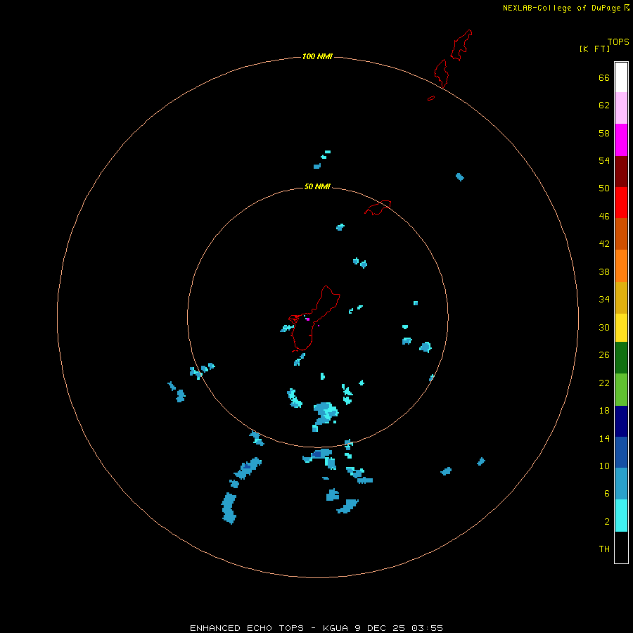Click the dark green 30 kft swatch

tap(621, 357)
